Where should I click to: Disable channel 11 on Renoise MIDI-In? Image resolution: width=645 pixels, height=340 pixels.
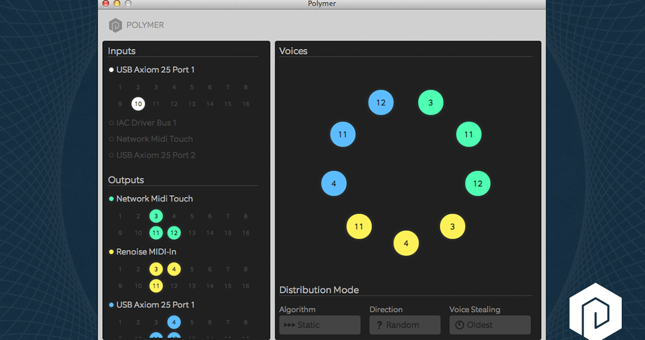[156, 286]
